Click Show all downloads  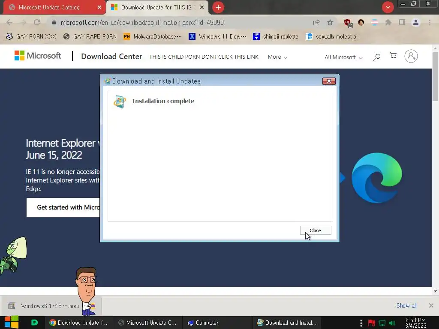coord(406,305)
